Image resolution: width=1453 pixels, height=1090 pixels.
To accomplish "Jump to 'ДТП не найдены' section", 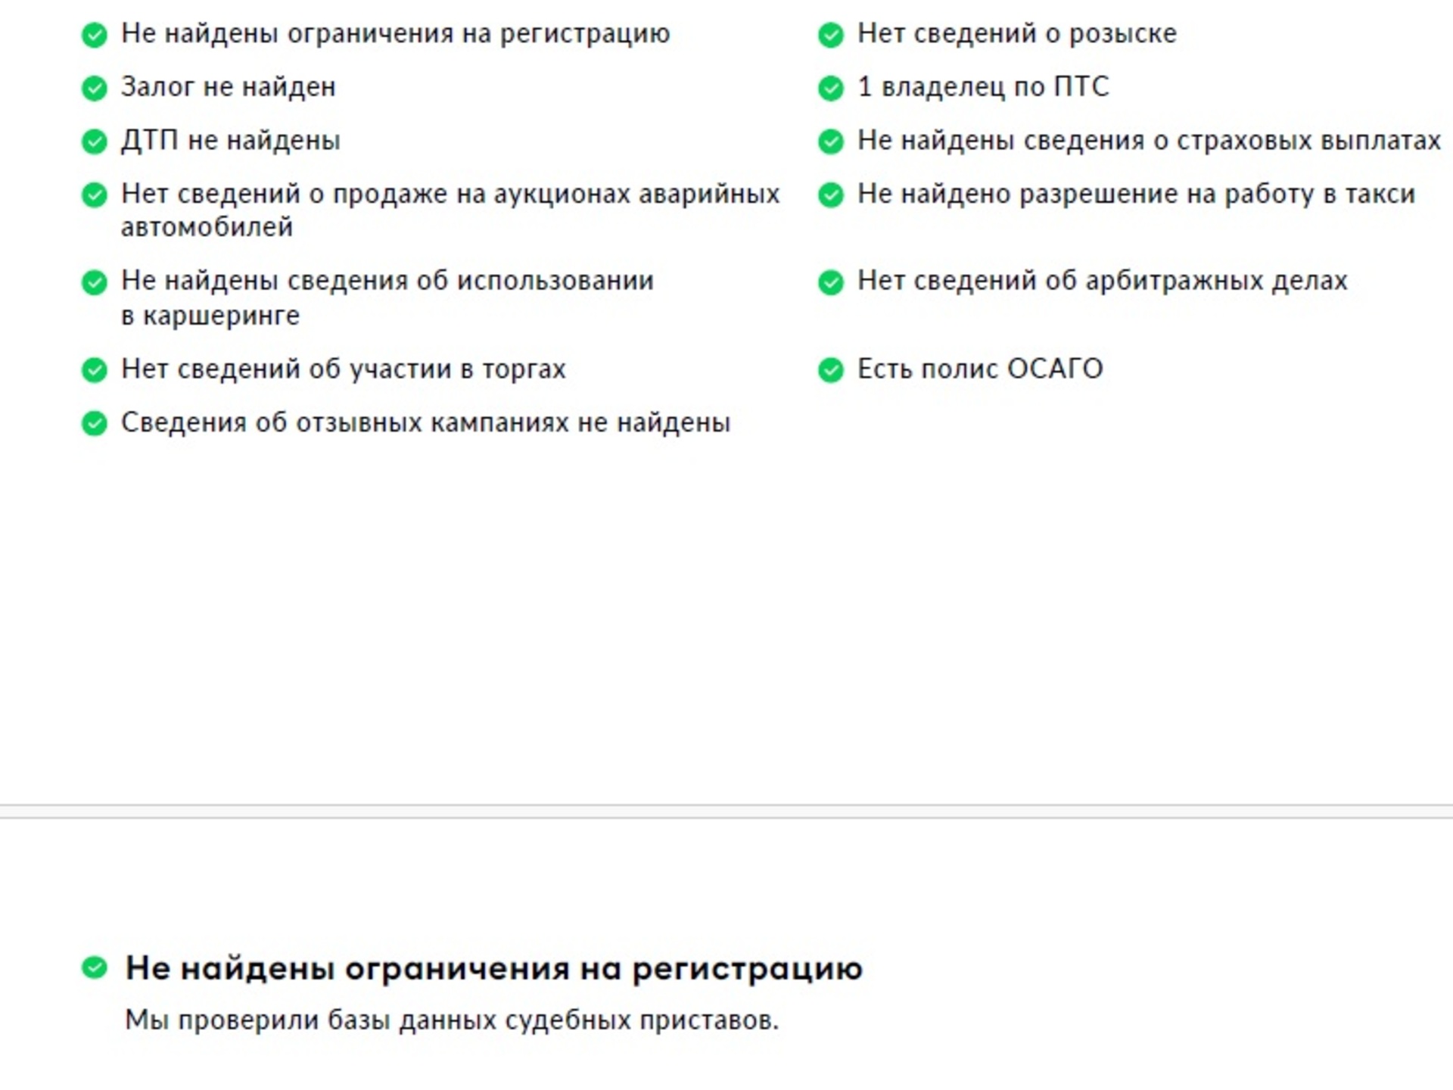I will (230, 141).
